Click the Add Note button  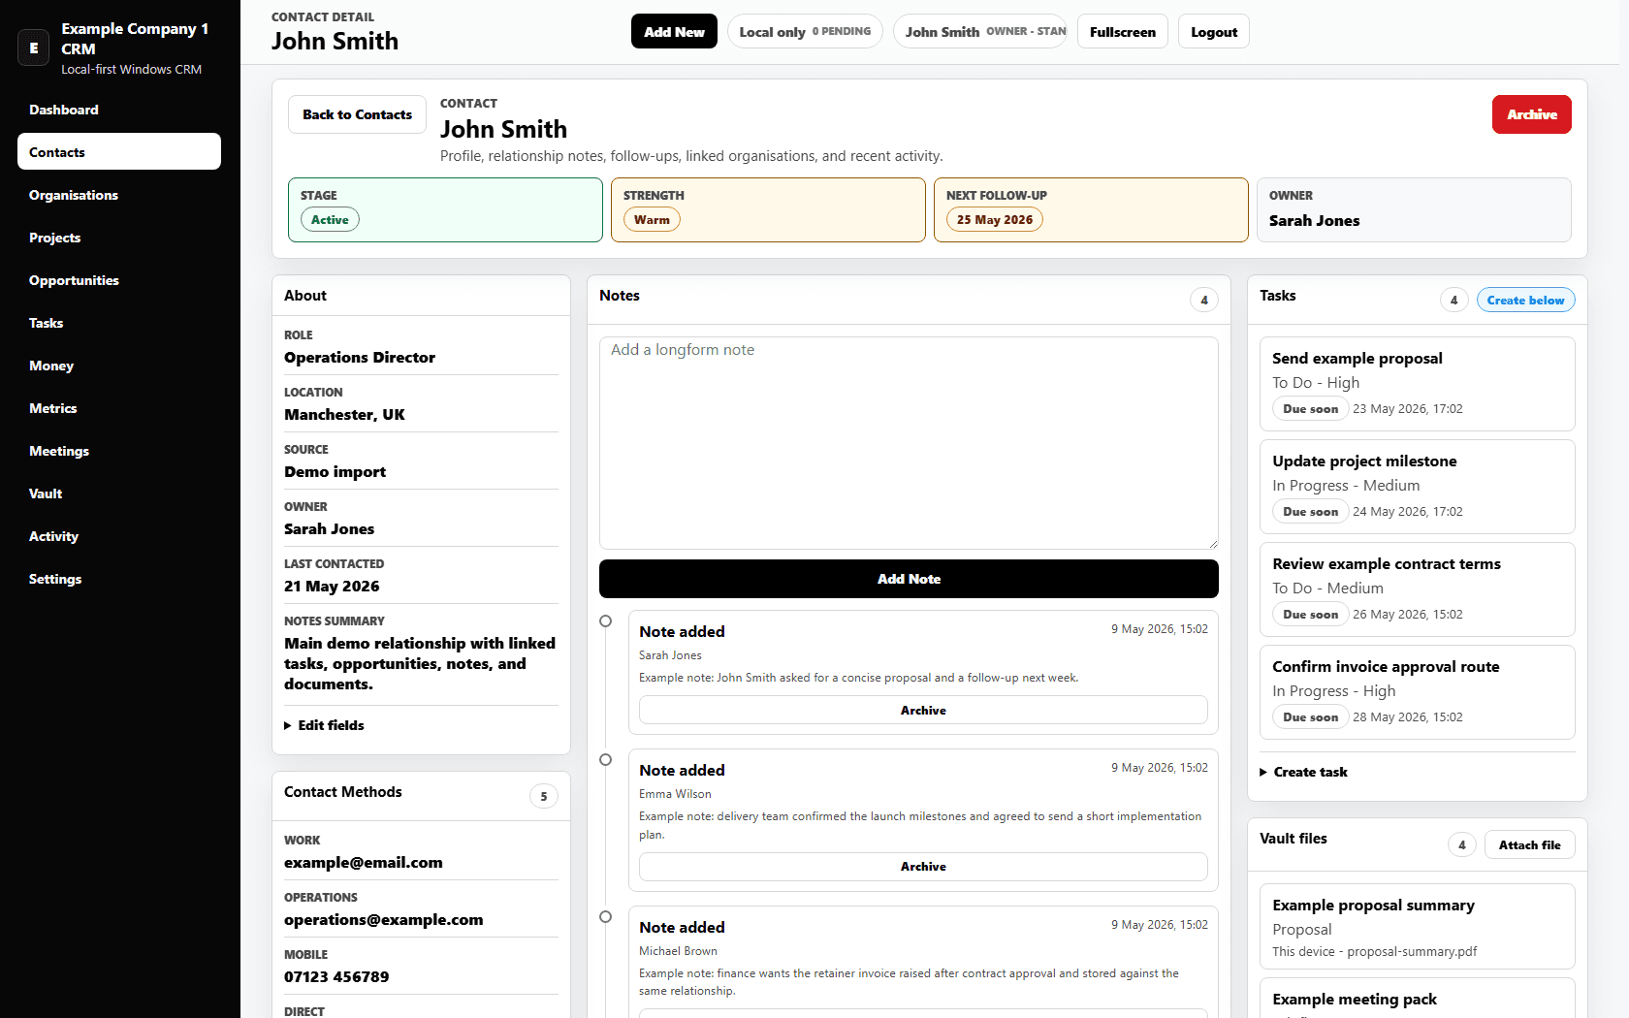[x=909, y=579]
